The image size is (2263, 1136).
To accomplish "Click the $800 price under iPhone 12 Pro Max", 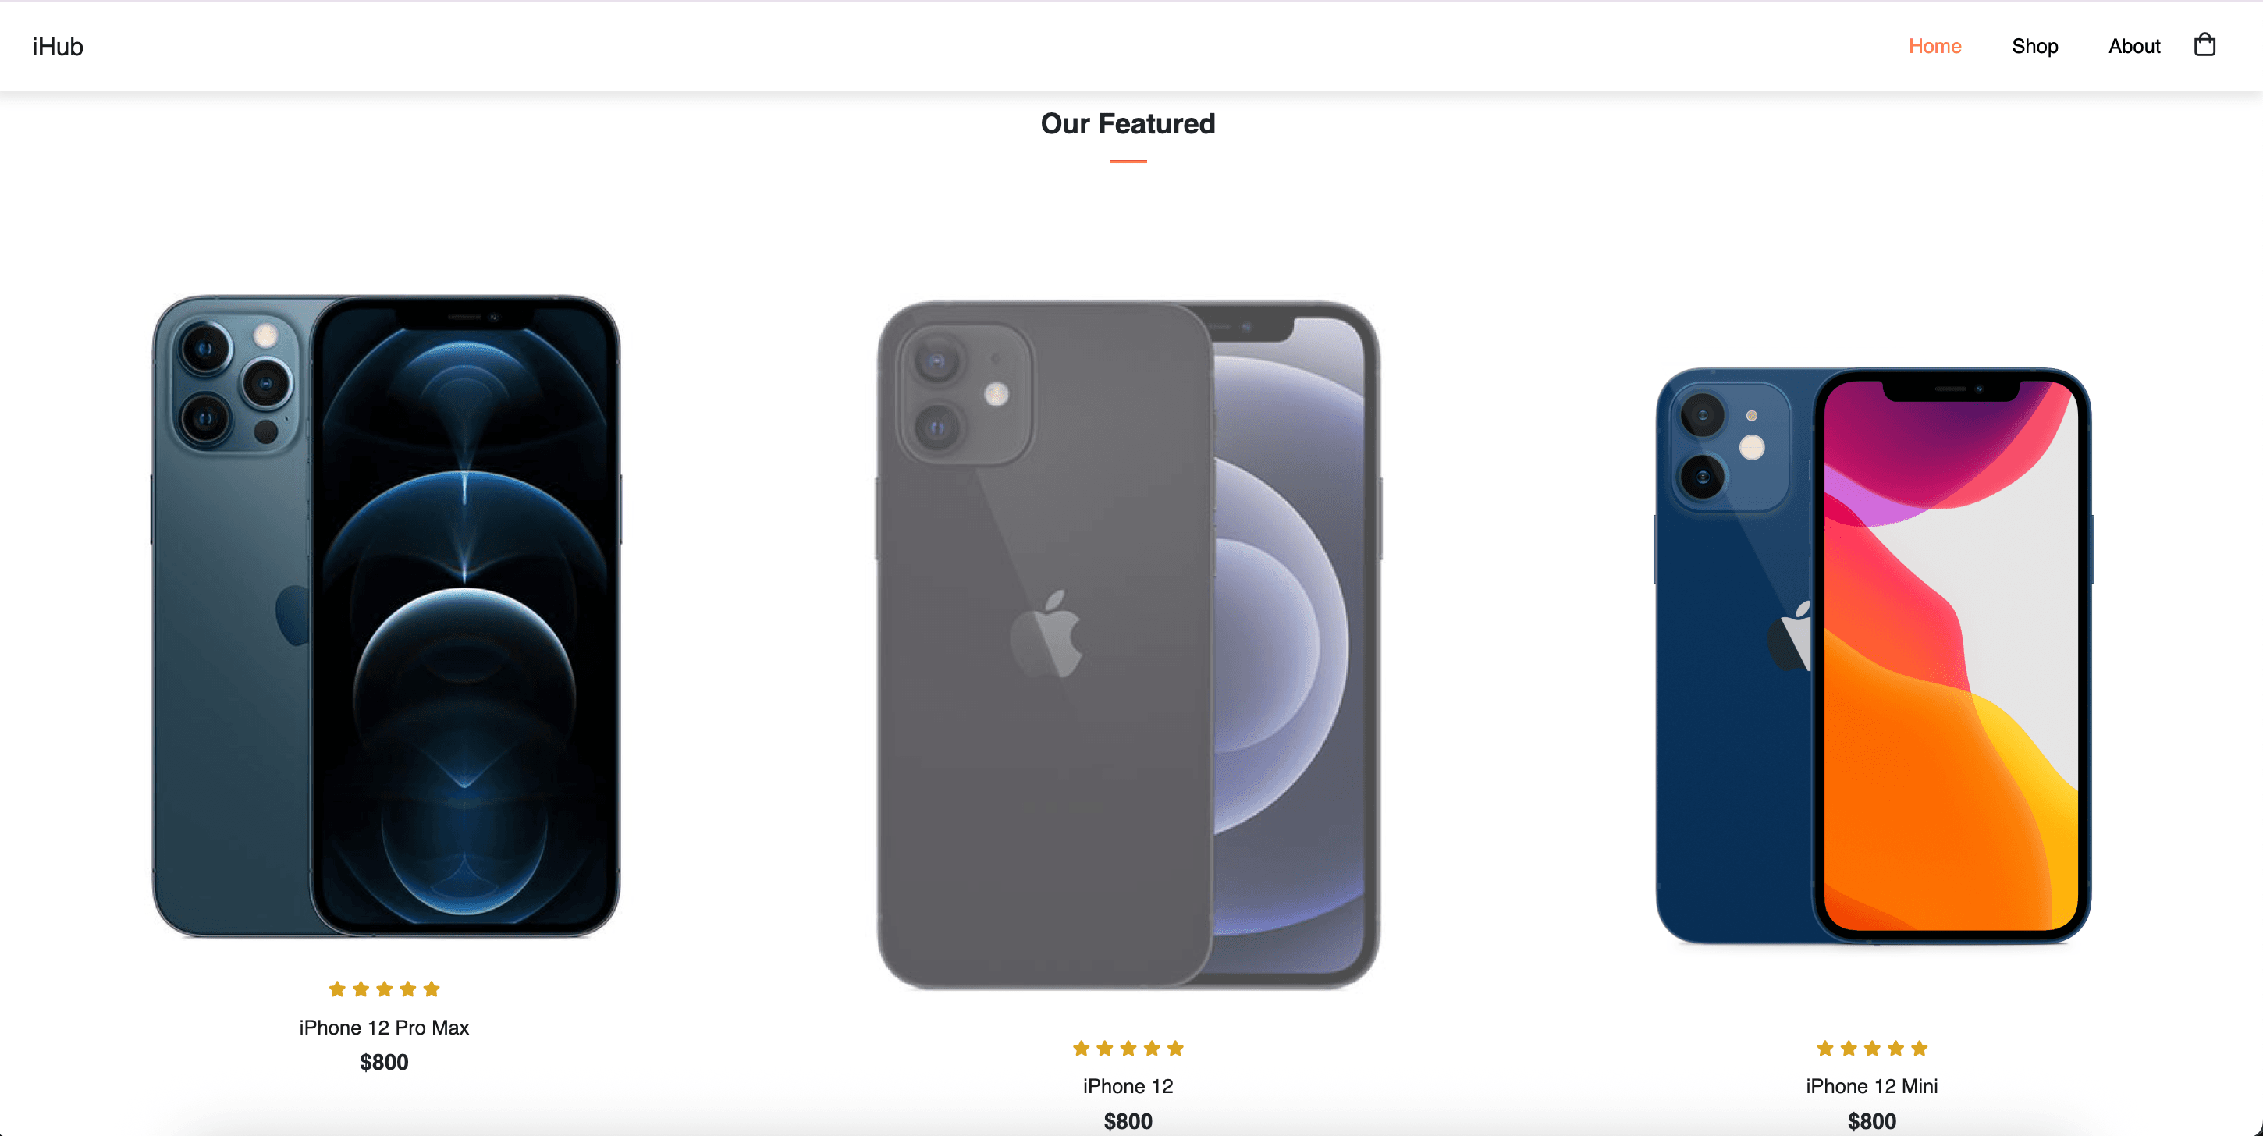I will click(384, 1062).
